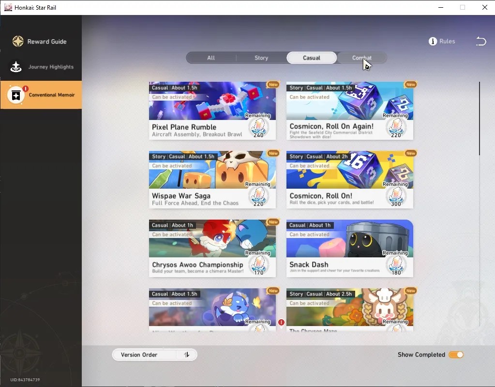Open the Pixel Plane Rumble title
This screenshot has height=387, width=495.
(x=184, y=127)
